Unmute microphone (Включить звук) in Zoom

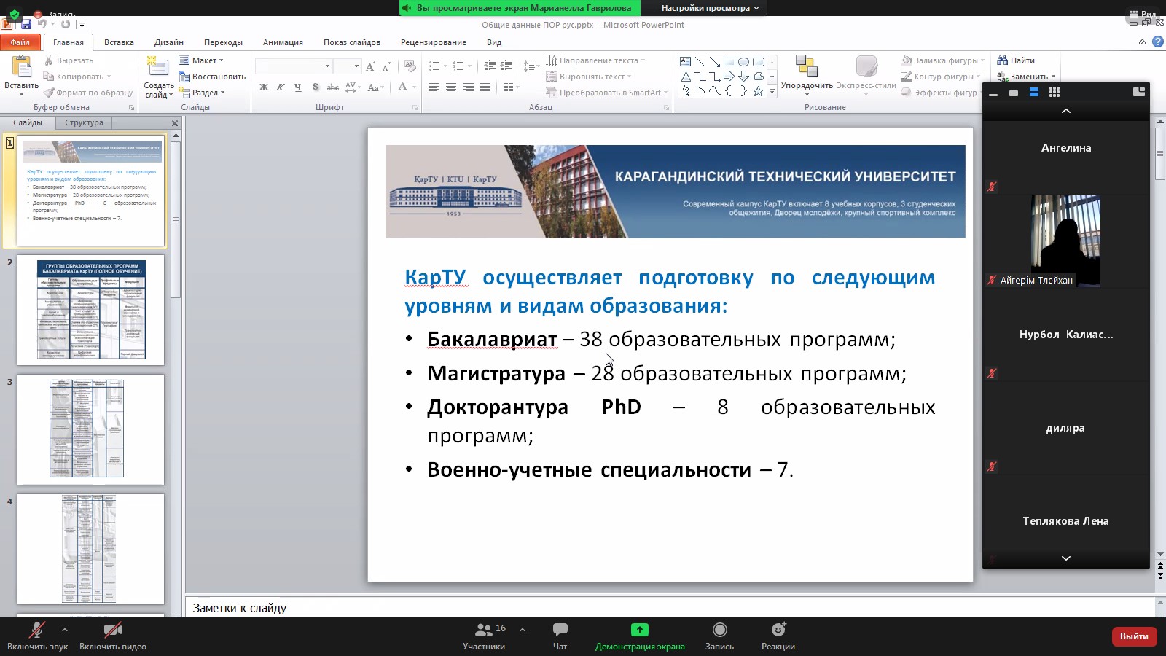click(37, 636)
